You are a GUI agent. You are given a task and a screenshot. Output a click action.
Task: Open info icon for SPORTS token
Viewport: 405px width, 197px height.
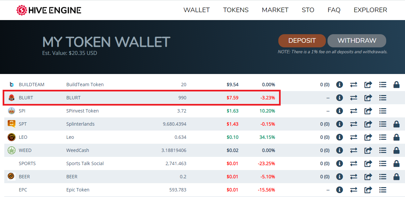339,163
